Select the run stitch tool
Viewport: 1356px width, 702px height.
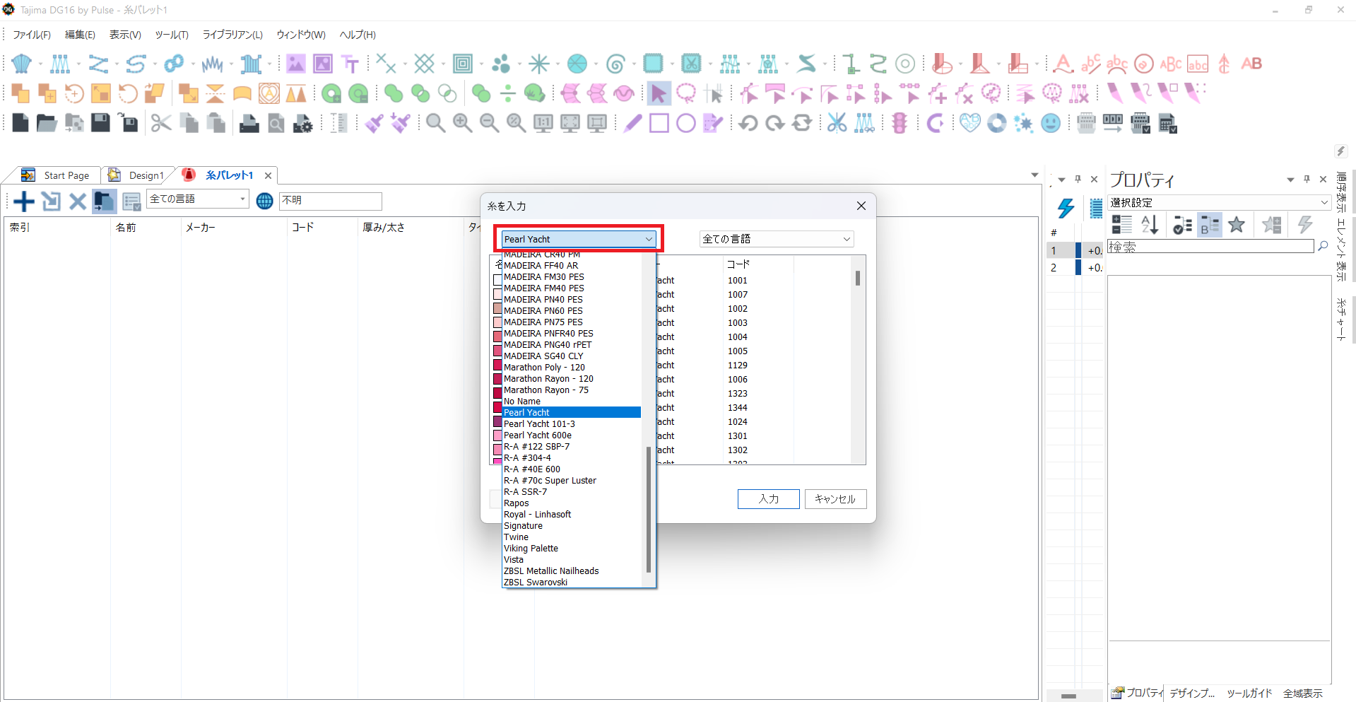pos(98,64)
